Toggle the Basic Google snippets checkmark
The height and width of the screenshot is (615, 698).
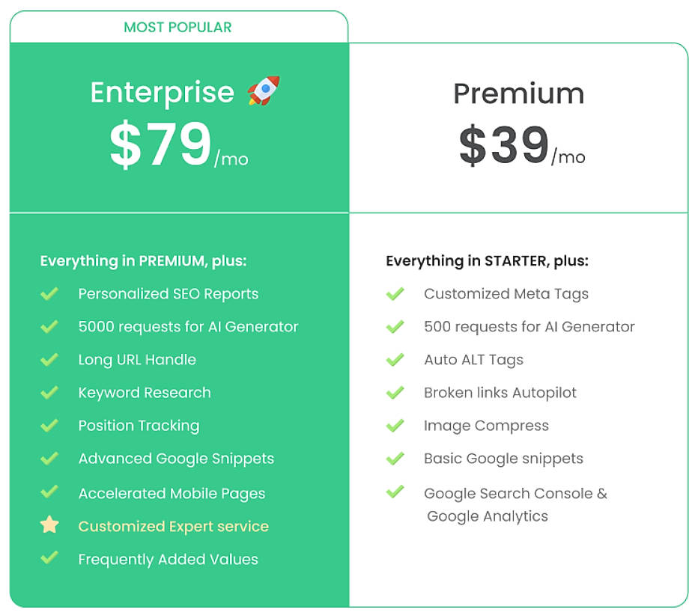coord(395,459)
